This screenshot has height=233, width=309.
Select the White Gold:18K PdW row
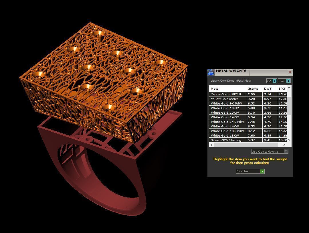pos(248,131)
